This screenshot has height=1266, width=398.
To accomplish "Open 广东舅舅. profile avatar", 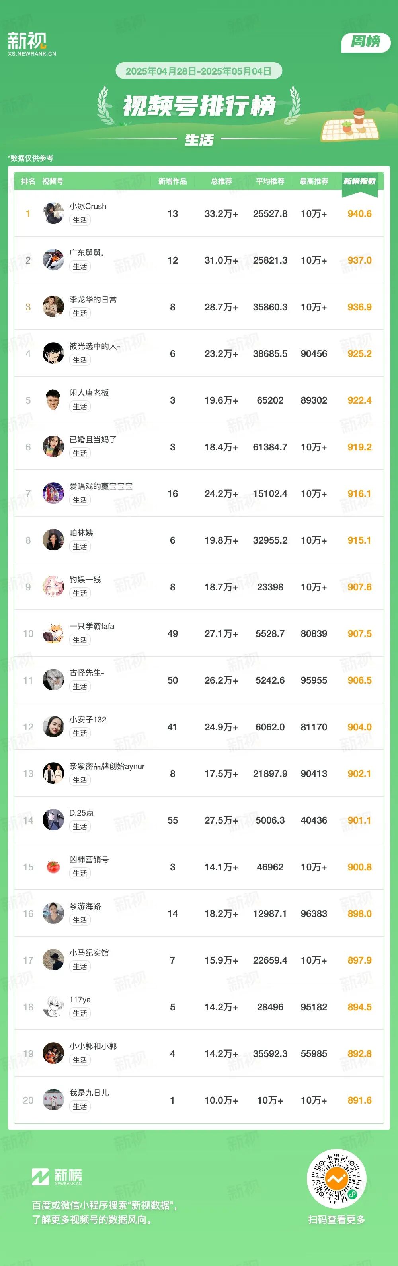I will [x=53, y=260].
